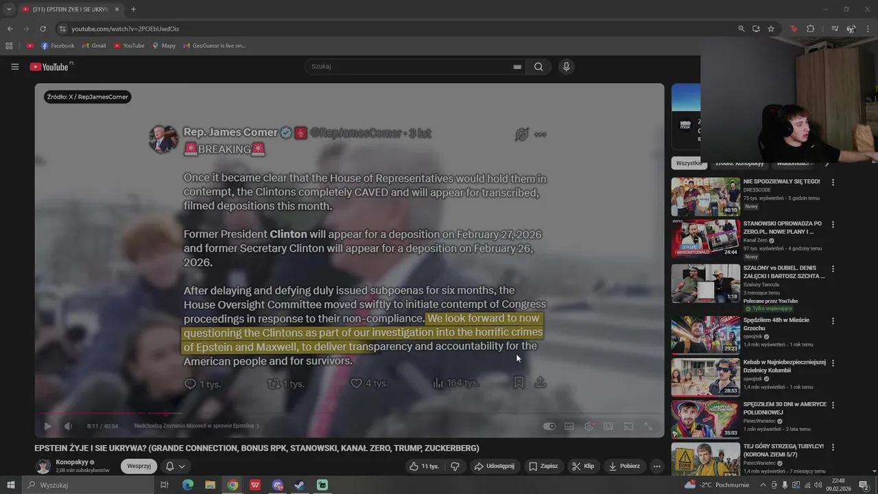Open player settings gear

click(589, 426)
